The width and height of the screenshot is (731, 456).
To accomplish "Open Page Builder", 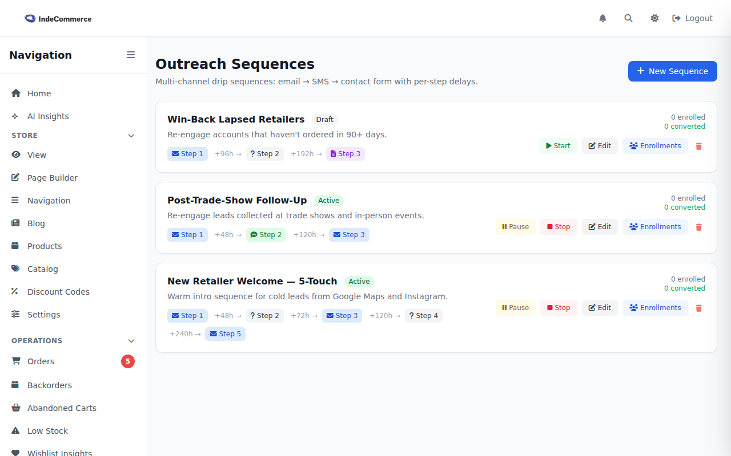I will point(73,178).
